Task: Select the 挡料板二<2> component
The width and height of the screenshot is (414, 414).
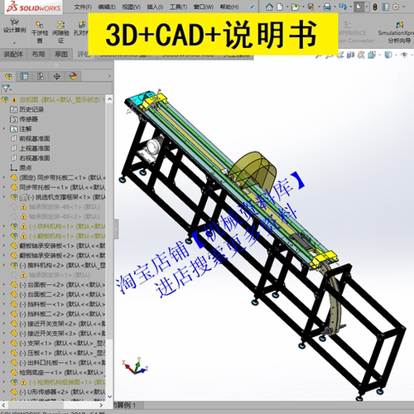Action: 58,314
